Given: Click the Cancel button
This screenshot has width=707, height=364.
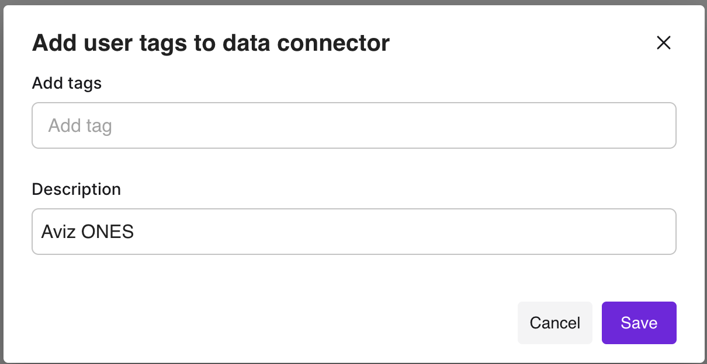Looking at the screenshot, I should 554,323.
